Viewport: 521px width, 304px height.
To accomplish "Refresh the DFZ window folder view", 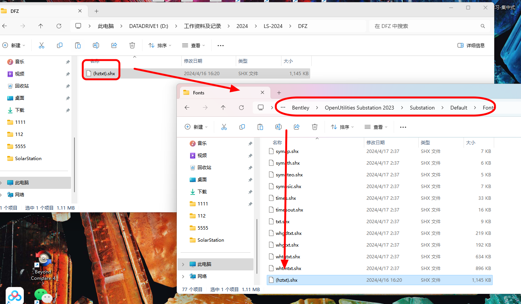I will (59, 26).
